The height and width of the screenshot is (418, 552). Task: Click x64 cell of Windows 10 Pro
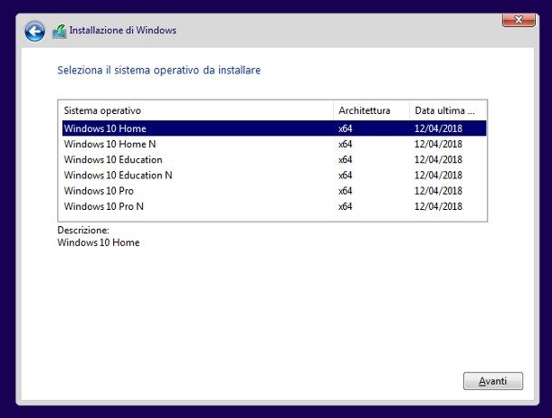(345, 191)
